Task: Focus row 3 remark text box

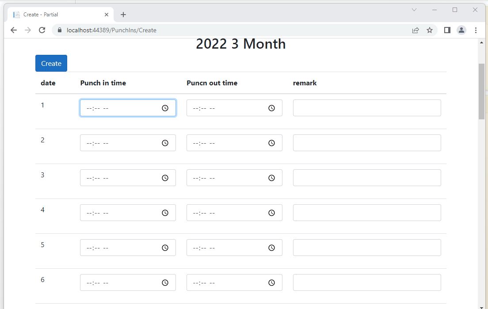Action: pos(367,178)
